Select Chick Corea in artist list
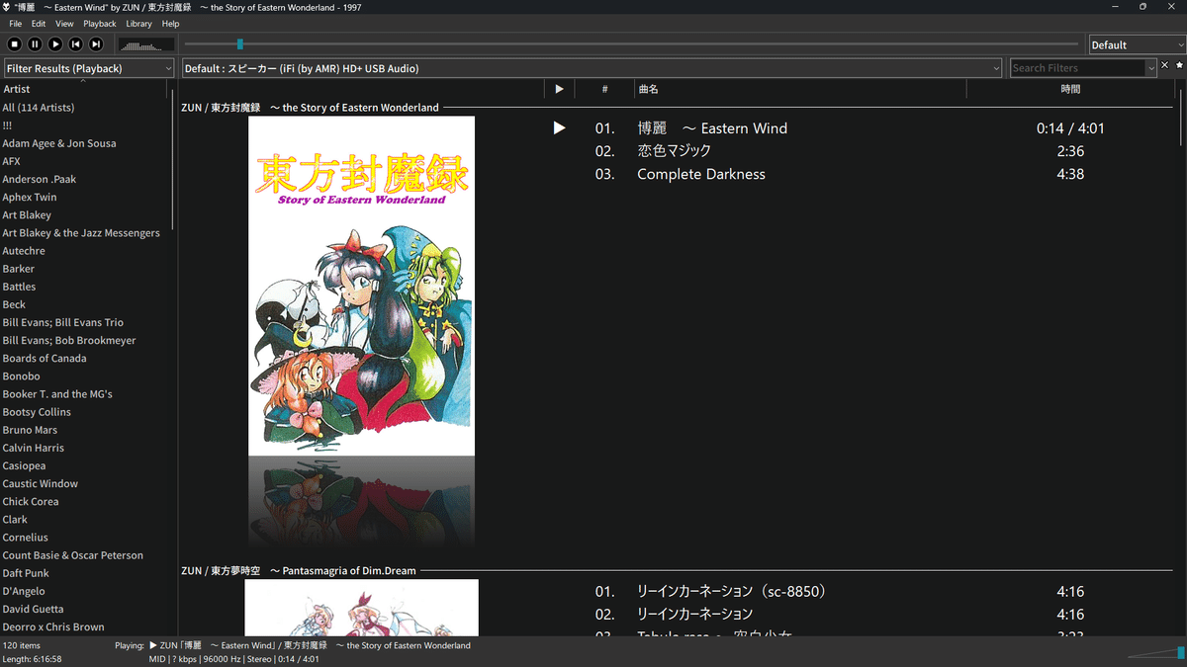 pos(31,501)
